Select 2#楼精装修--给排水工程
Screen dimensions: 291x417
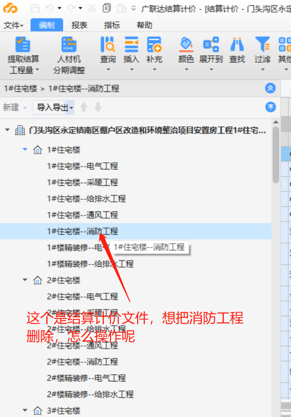click(x=90, y=394)
